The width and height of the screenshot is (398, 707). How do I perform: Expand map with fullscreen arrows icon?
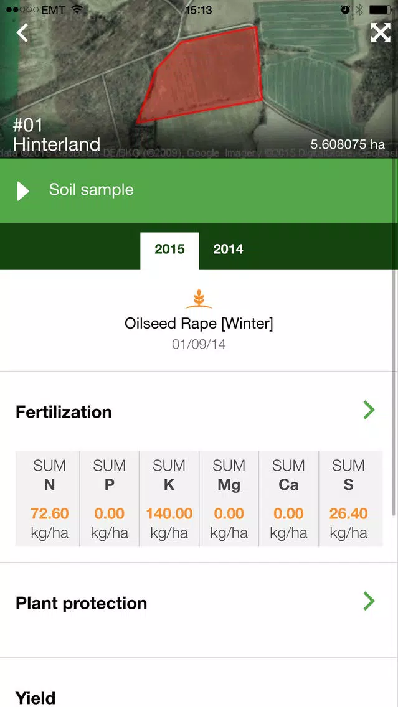click(x=380, y=33)
